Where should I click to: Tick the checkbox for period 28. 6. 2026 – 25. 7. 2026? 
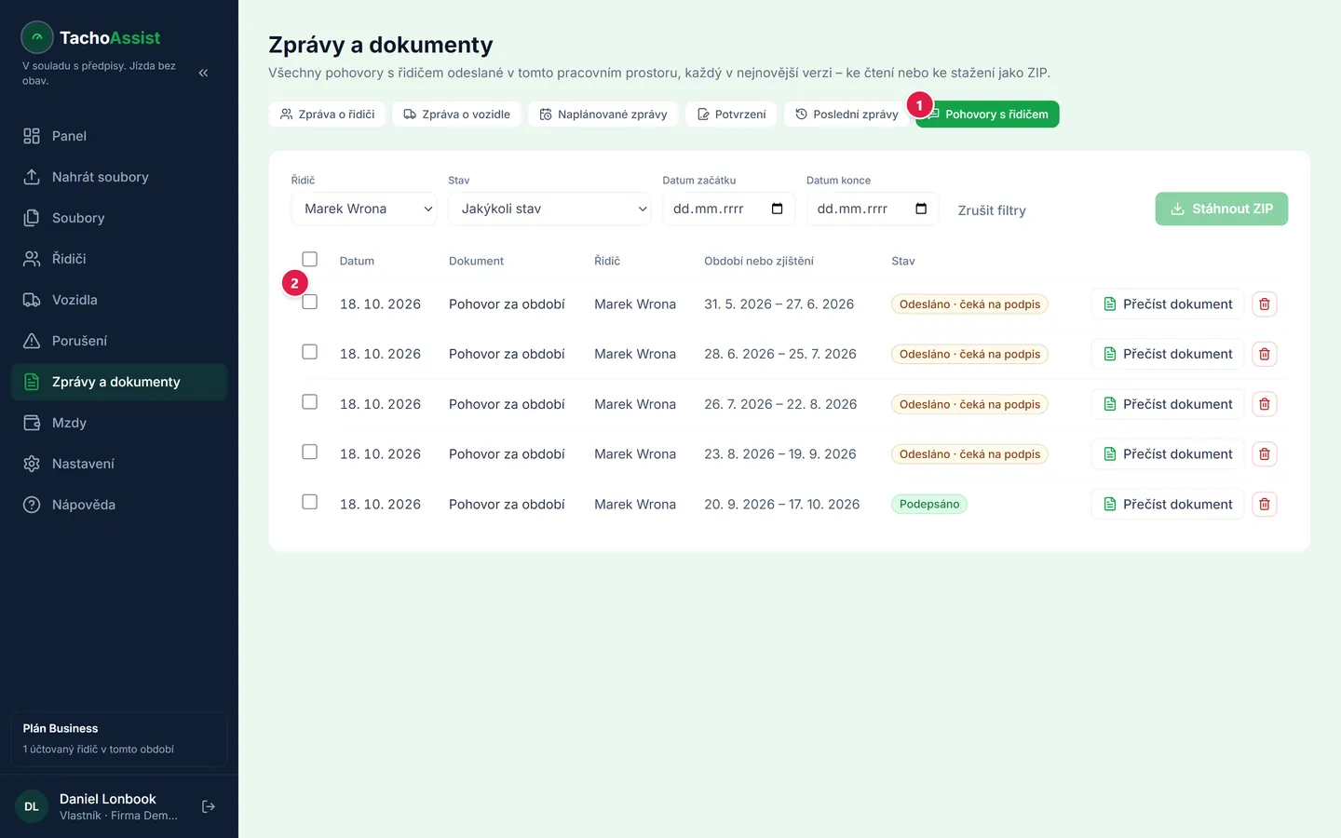click(310, 352)
